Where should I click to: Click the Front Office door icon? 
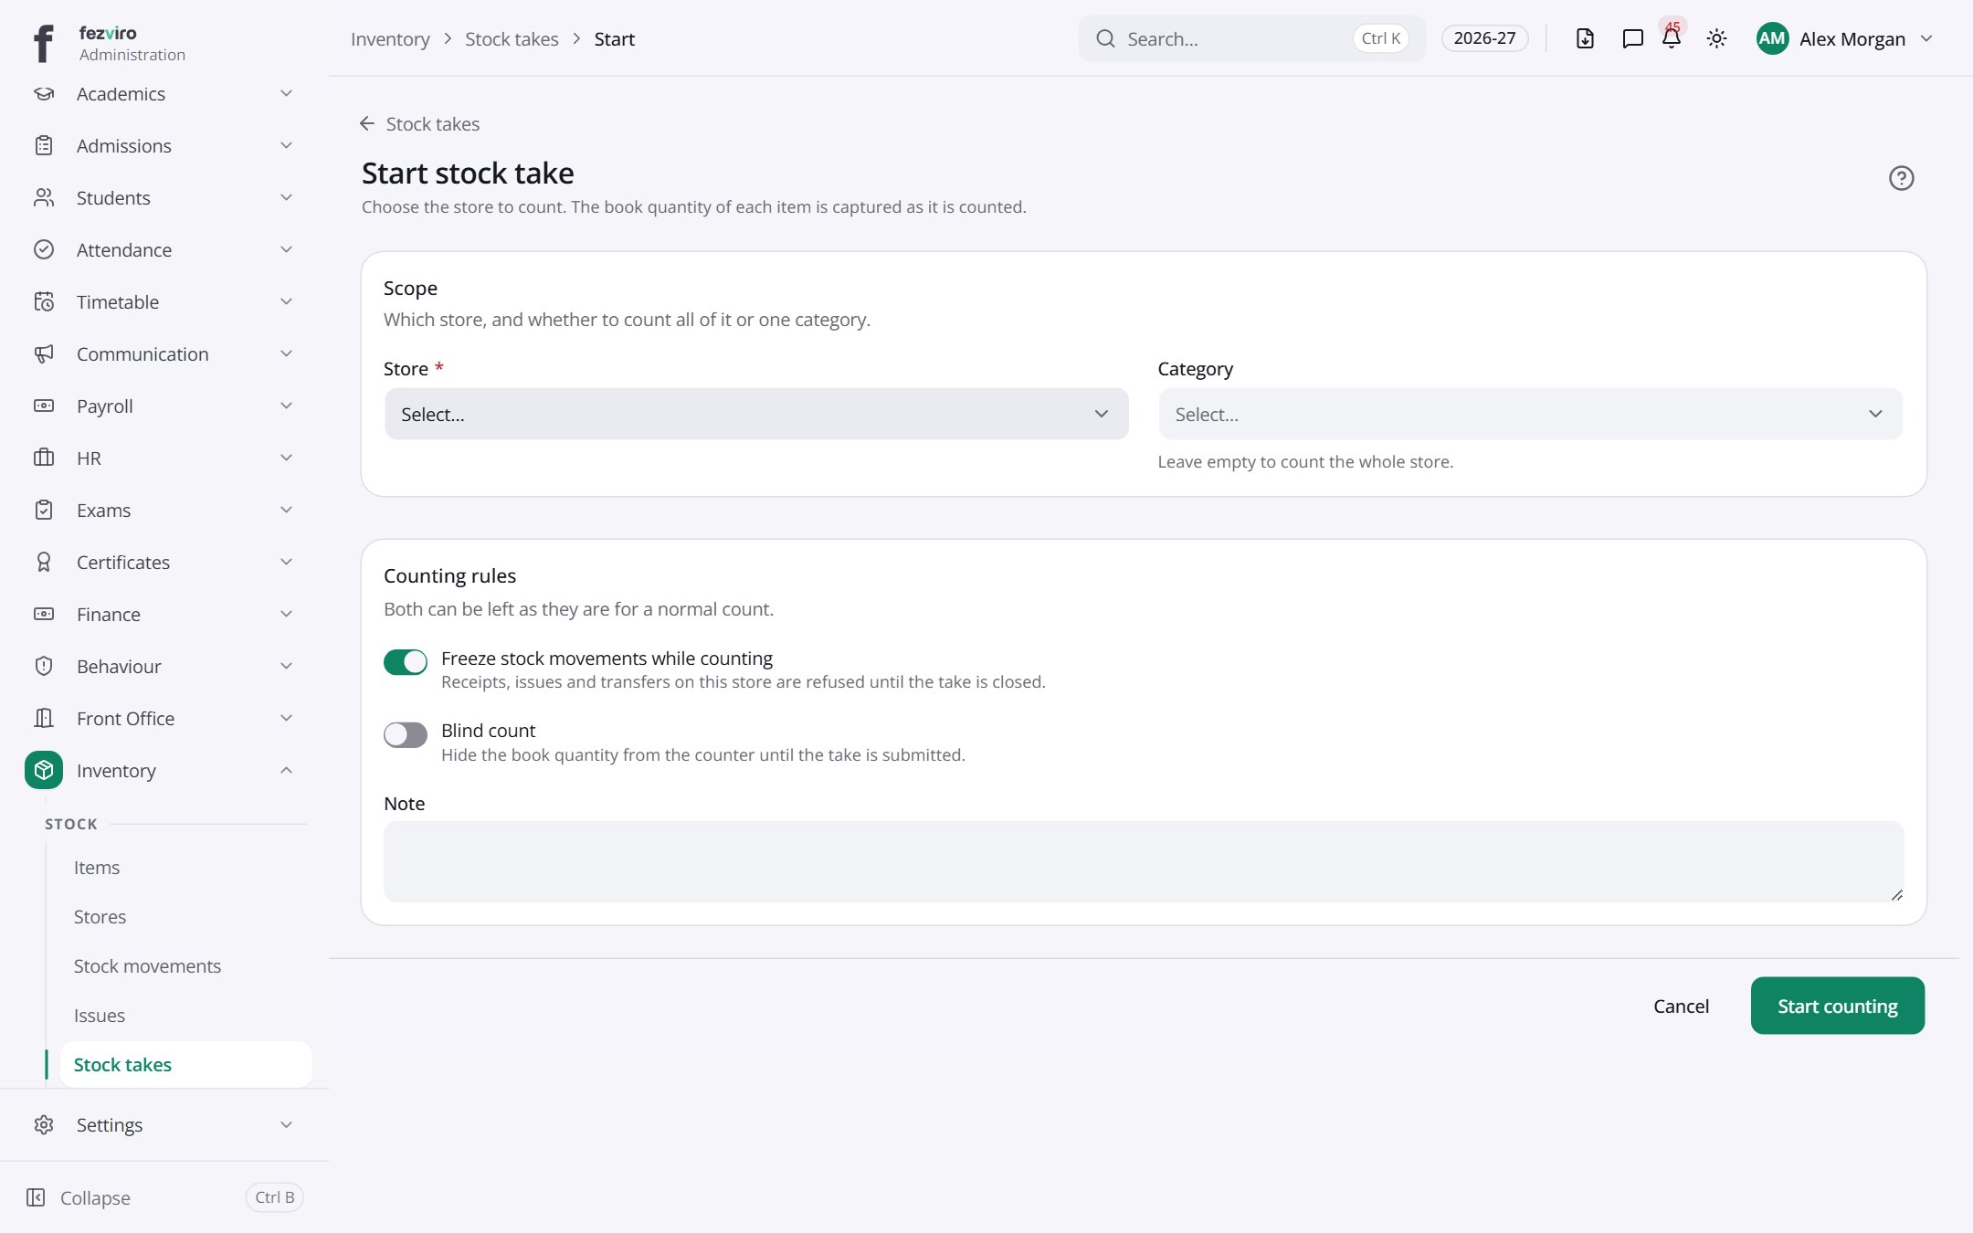point(44,718)
